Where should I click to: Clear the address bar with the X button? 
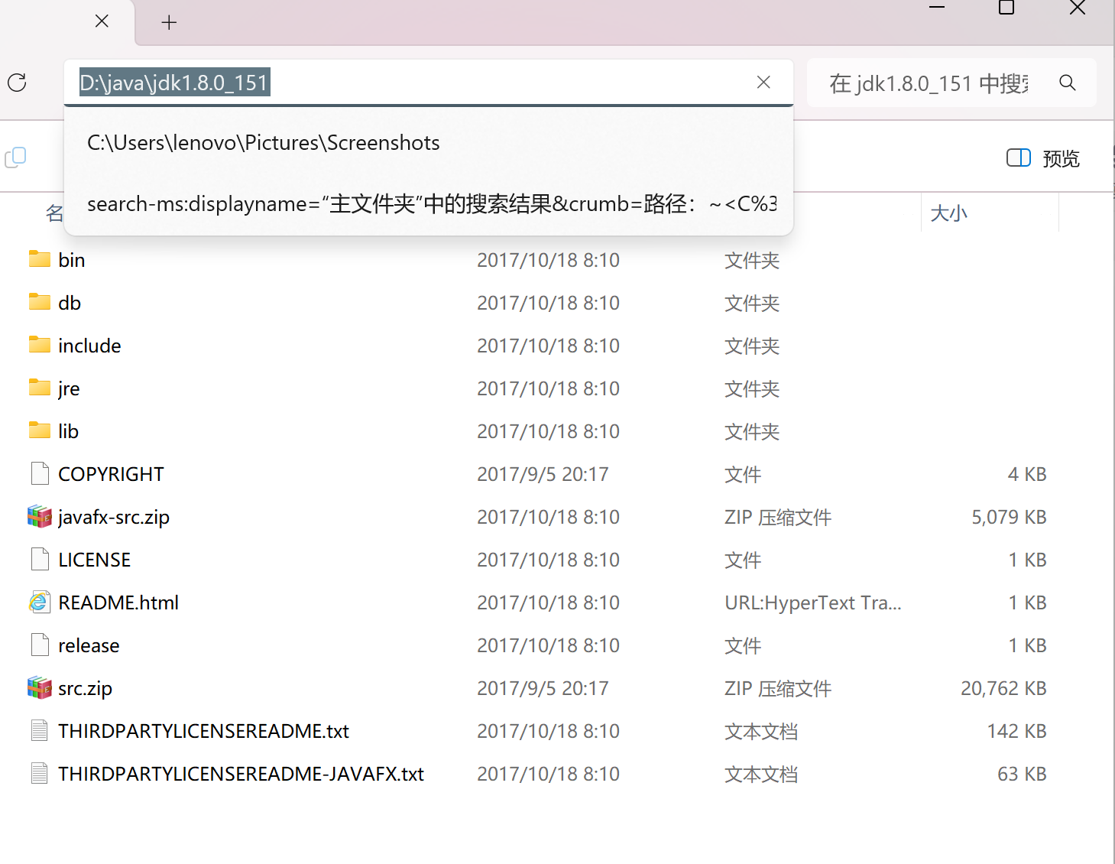click(763, 82)
